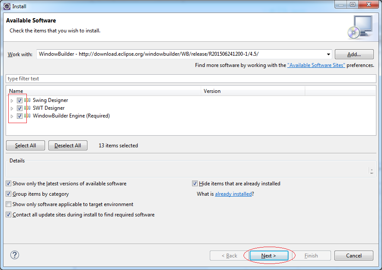Click the Add... button
Screen dimensions: 382x270
(354, 54)
